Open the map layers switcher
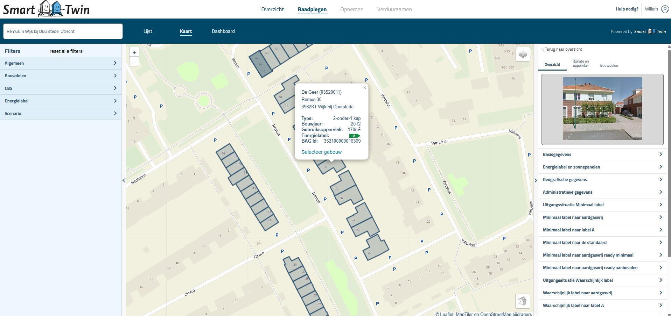 [523, 54]
